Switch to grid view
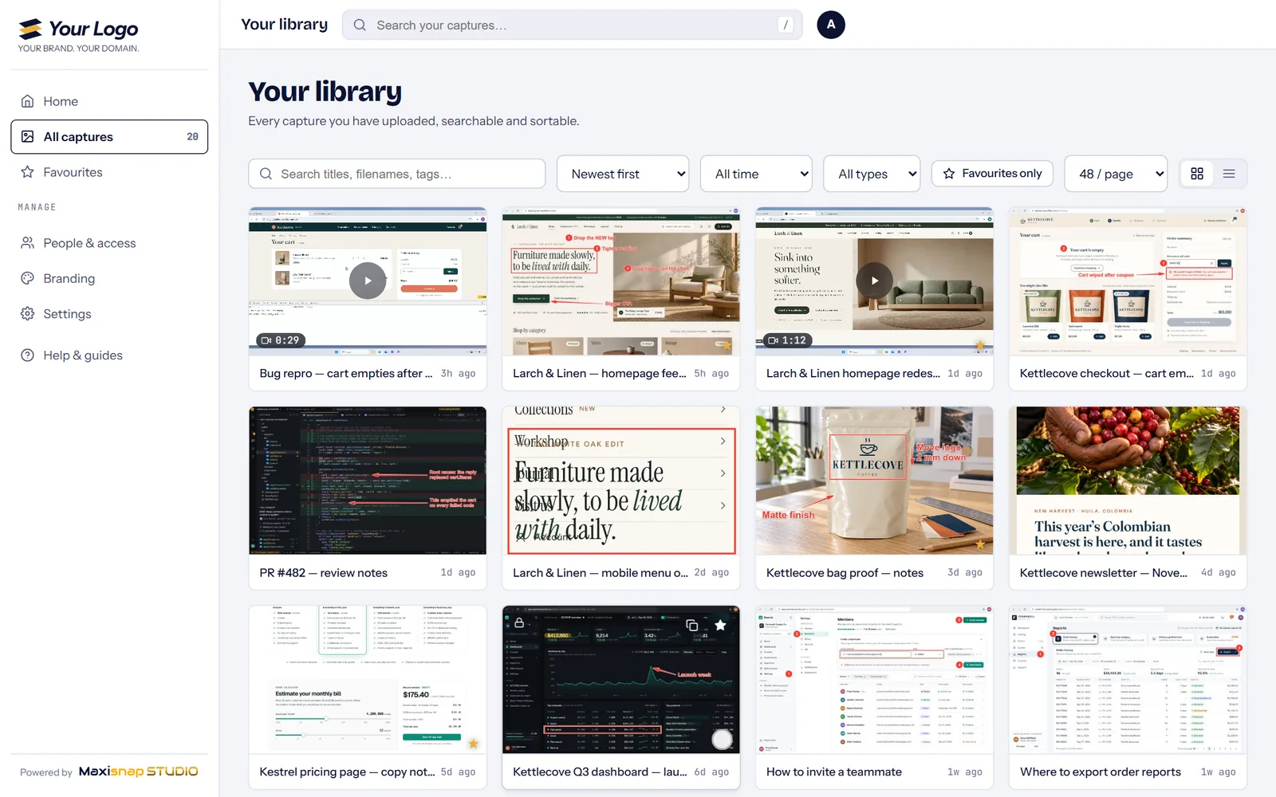 point(1197,174)
